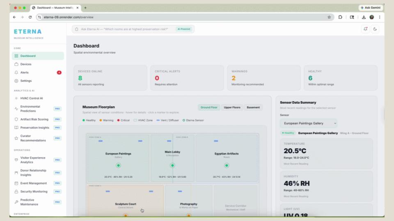394x221 pixels.
Task: Open browser profile avatar
Action: tap(372, 17)
